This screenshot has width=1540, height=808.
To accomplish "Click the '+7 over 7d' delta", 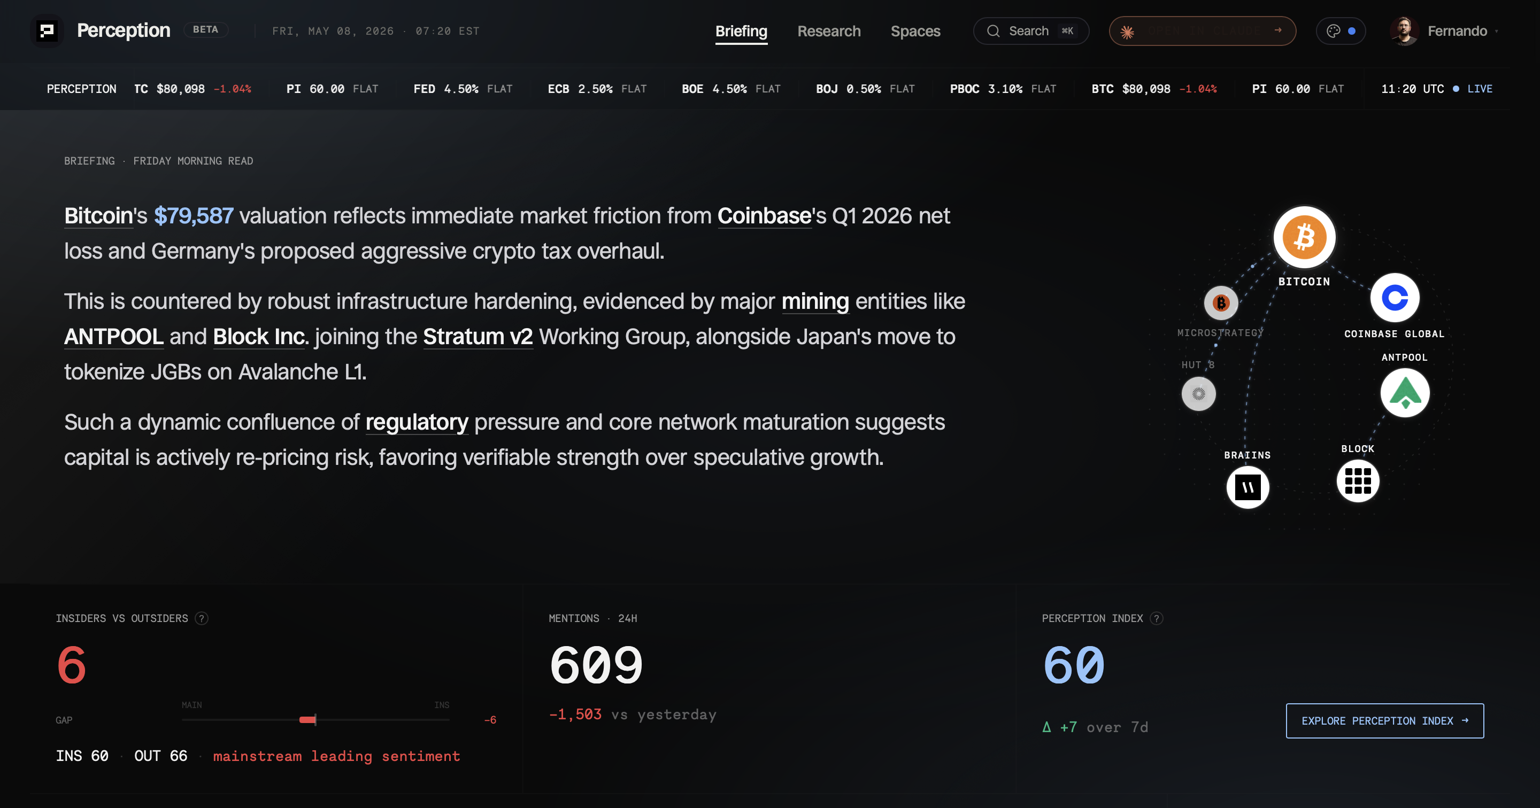I will click(x=1095, y=727).
